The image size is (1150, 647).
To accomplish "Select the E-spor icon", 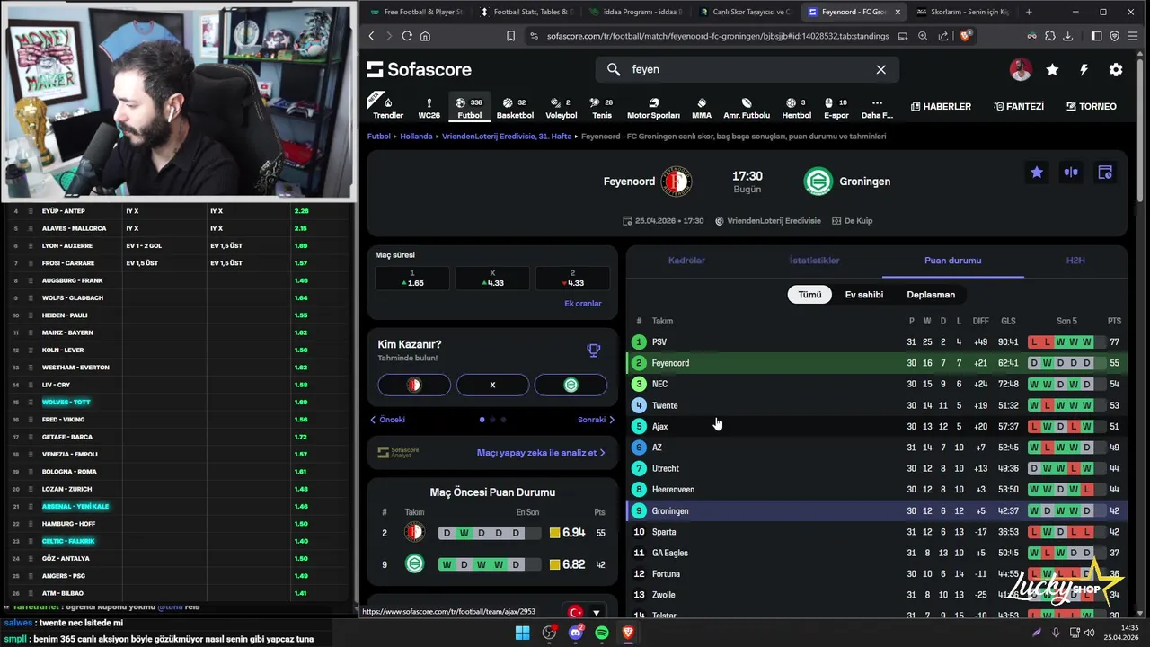I will [836, 108].
